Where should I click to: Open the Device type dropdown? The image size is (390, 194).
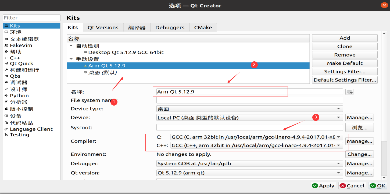[250, 109]
